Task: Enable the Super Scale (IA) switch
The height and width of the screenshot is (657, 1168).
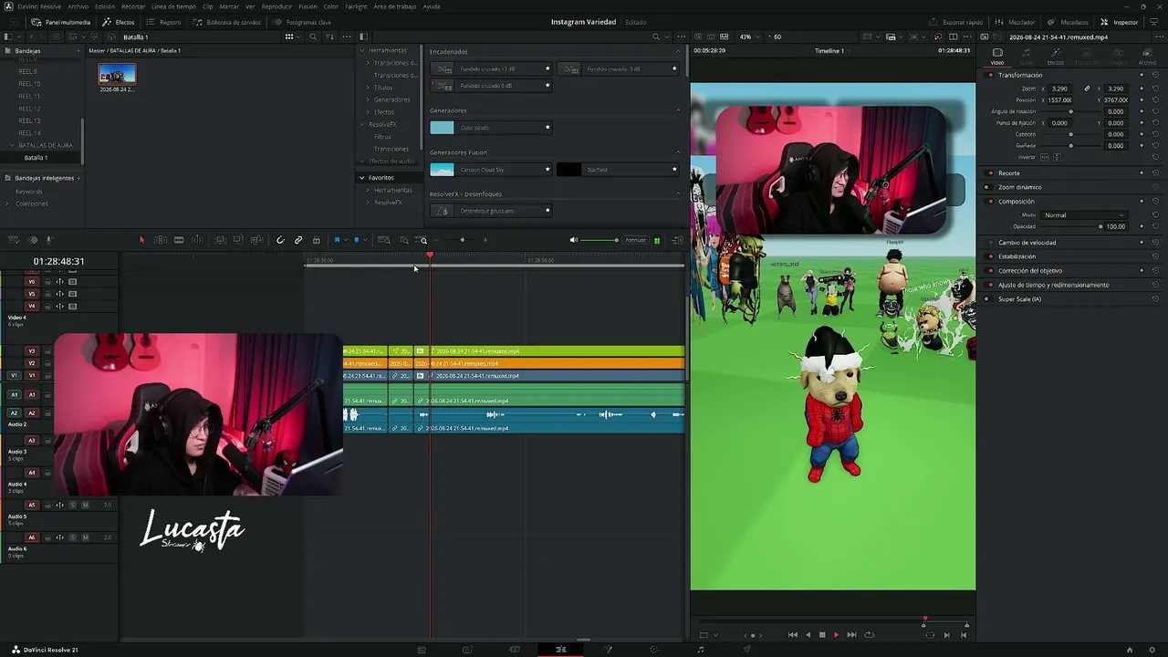Action: (x=987, y=299)
